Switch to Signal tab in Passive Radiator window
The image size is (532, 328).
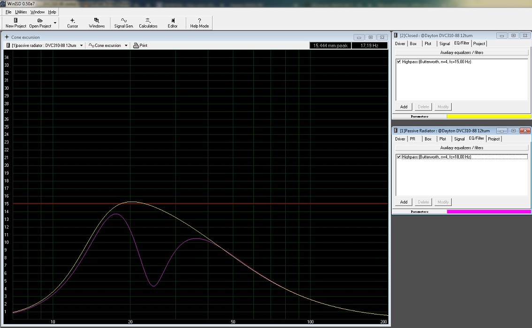coord(459,139)
